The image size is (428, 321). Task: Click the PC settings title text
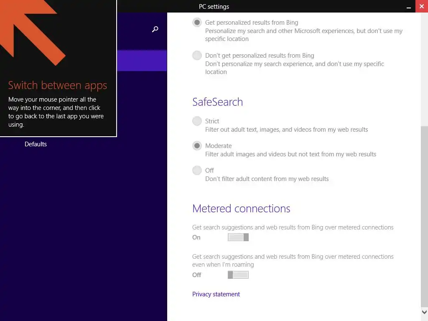click(214, 7)
